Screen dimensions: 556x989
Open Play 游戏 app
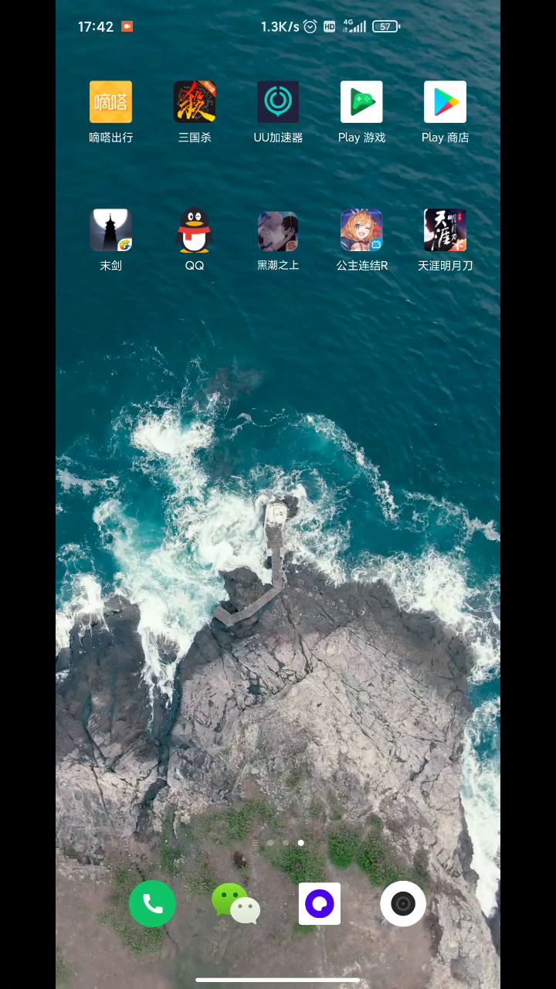tap(361, 102)
